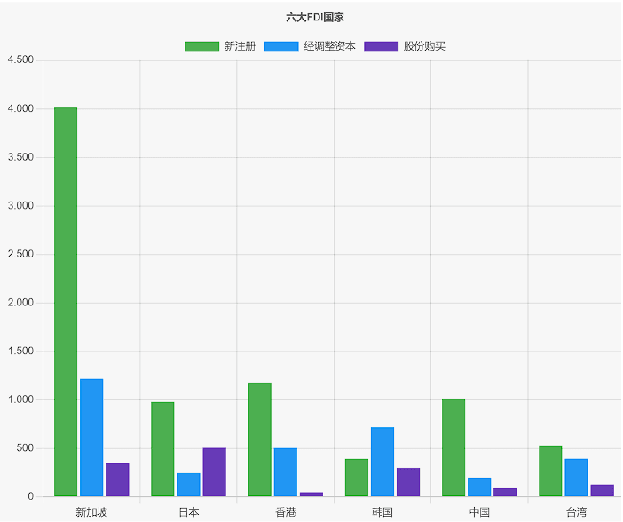Click the 日本 x-axis label

[189, 512]
